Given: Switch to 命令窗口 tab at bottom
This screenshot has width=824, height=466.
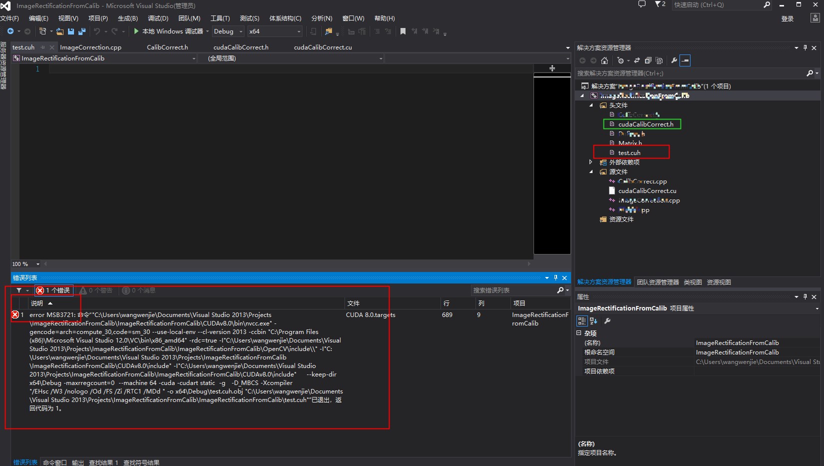Looking at the screenshot, I should (54, 462).
